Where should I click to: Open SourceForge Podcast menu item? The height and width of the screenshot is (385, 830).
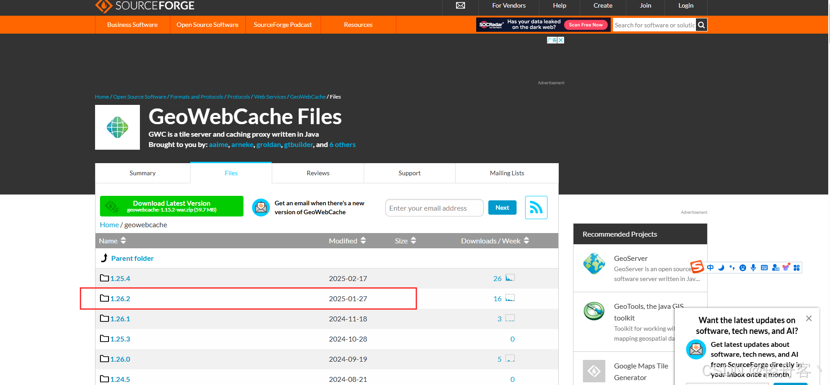point(282,25)
